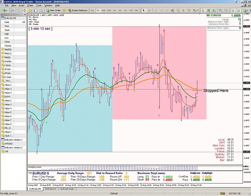Screen dimensions: 251x196
Task: Switch chart to line chart mode
Action: coord(214,10)
